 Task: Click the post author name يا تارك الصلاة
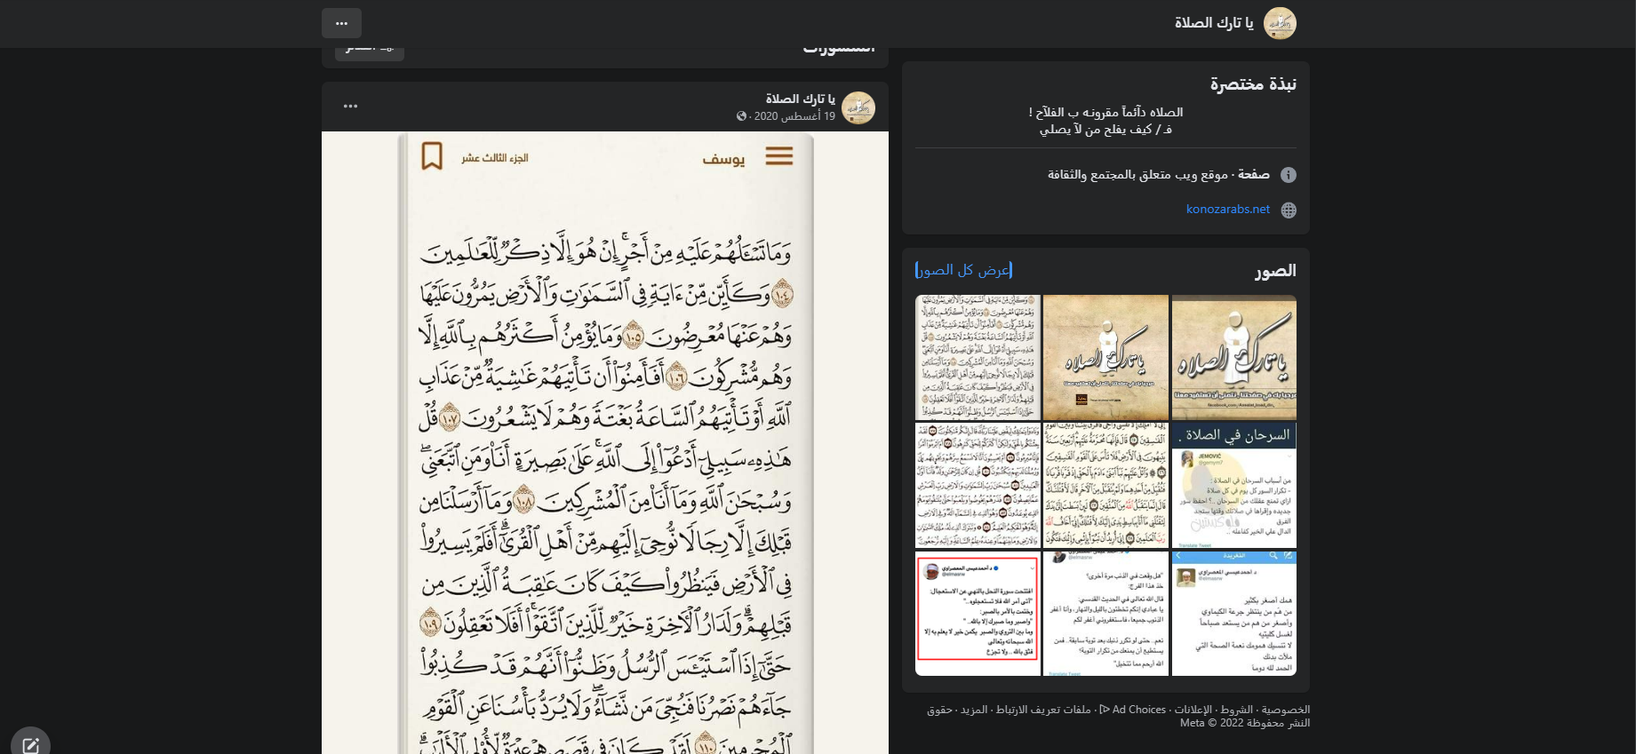[x=800, y=99]
